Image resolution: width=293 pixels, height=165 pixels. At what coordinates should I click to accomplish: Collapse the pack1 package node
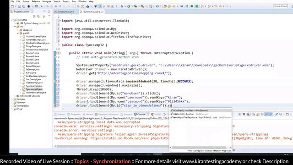18,33
